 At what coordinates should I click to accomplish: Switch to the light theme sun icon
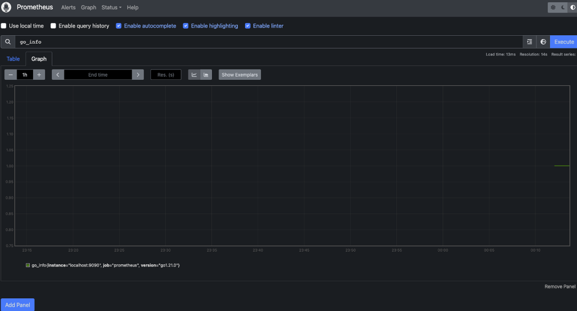(553, 7)
